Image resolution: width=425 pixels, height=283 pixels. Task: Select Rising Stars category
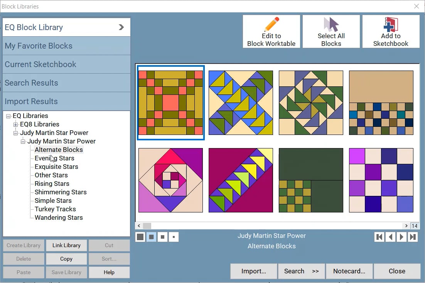pos(52,184)
